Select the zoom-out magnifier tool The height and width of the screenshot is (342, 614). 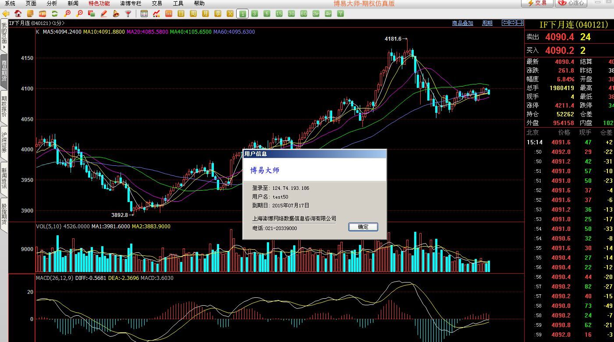coord(79,14)
